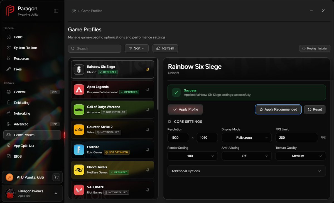Viewport: 334px width, 203px height.
Task: Select Game Profiles in the sidebar
Action: click(x=32, y=135)
